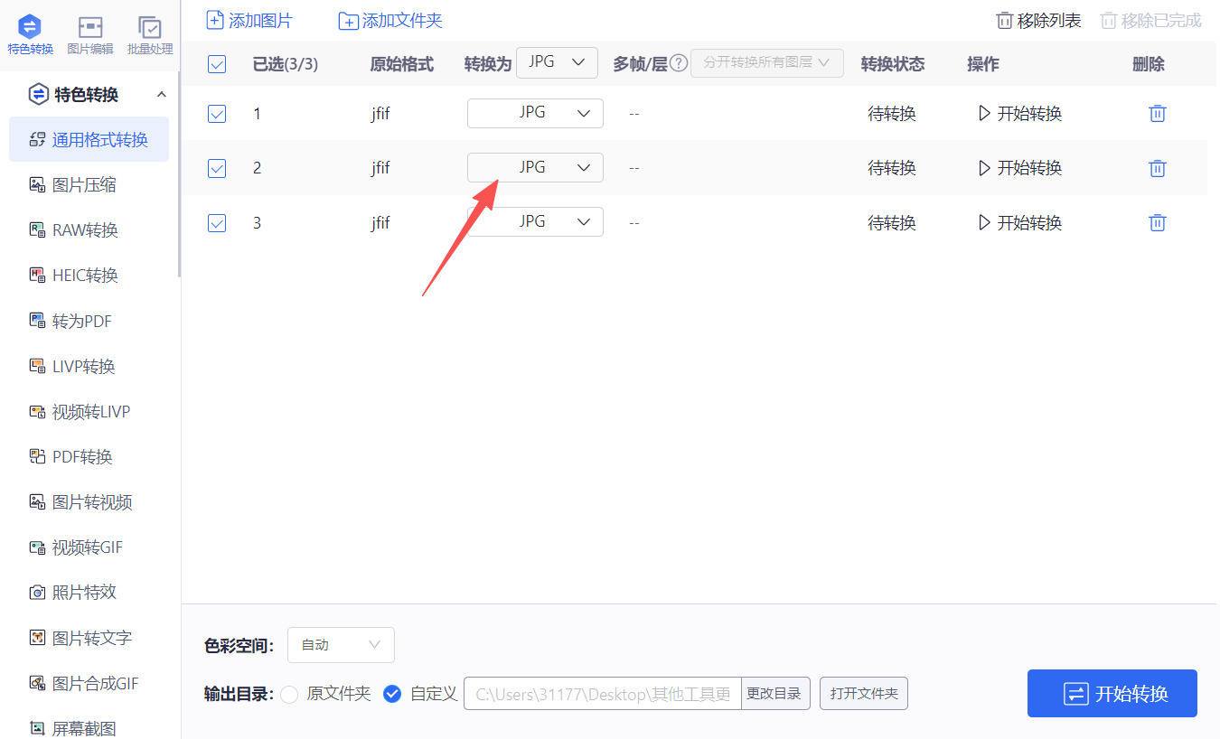Select the 原文件夹 output radio button
Screen dimensions: 1220x739
[x=289, y=694]
